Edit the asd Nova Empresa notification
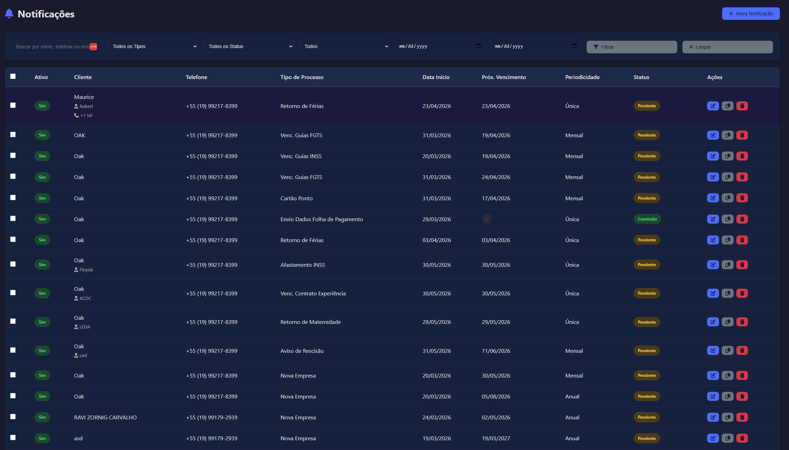The width and height of the screenshot is (789, 450). 713,438
